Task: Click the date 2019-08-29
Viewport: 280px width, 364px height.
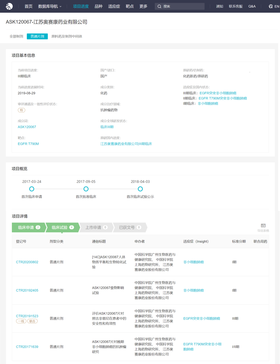Action: (x=26, y=93)
